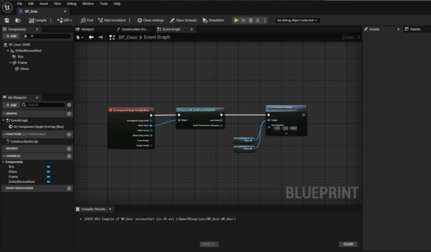Screen dimensions: 431x252
Task: Open the Tools menu
Action: [x=104, y=4]
